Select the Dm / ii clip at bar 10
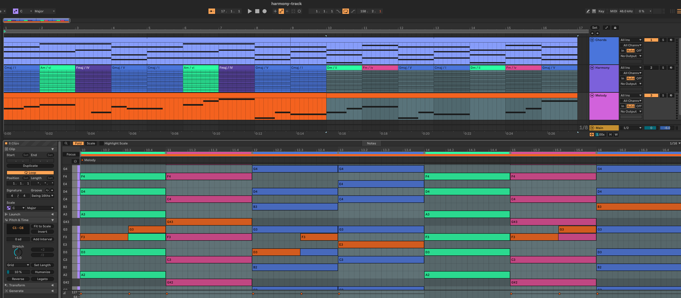The height and width of the screenshot is (298, 681). tap(344, 68)
